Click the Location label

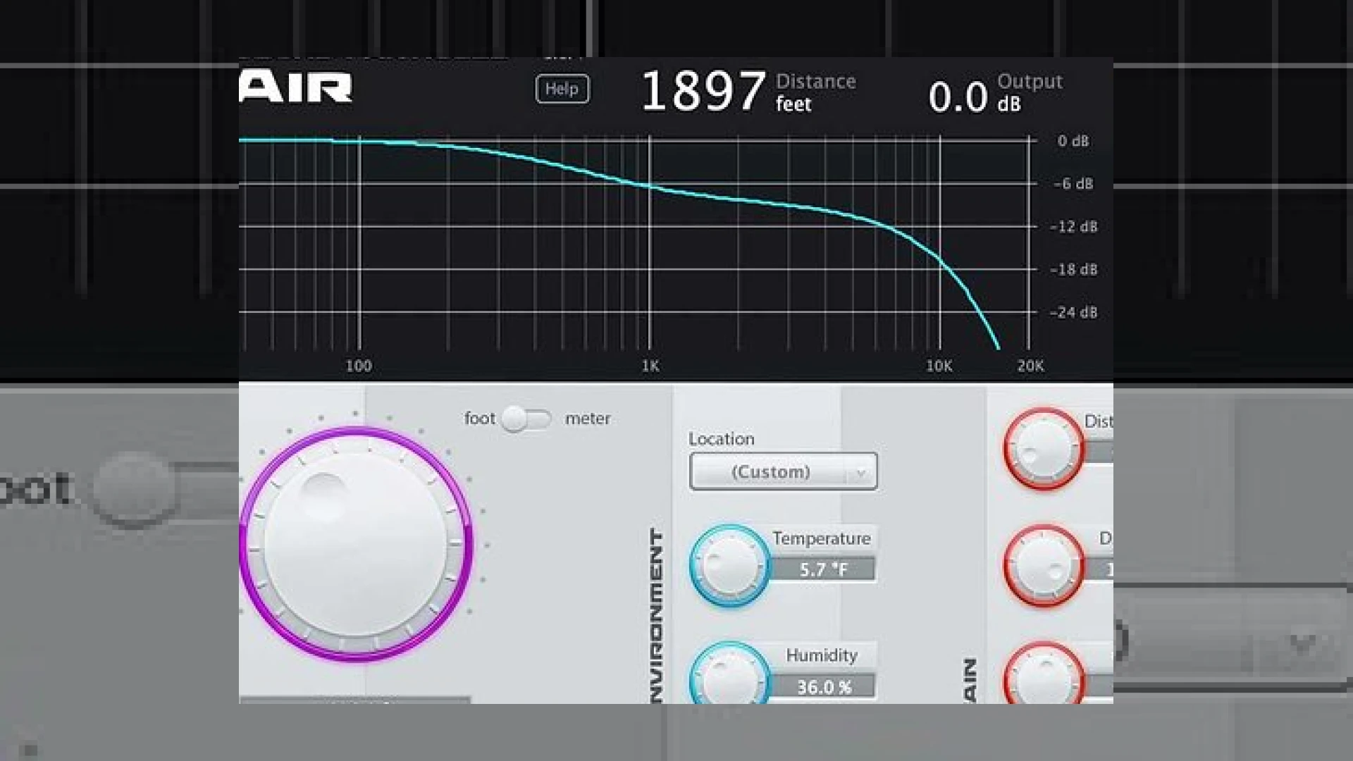coord(722,439)
